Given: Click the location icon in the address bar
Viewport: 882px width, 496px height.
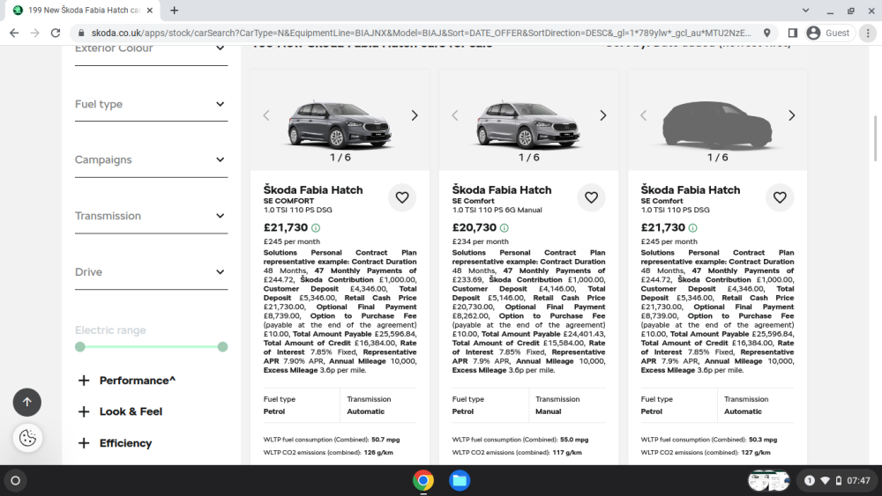Looking at the screenshot, I should point(766,33).
